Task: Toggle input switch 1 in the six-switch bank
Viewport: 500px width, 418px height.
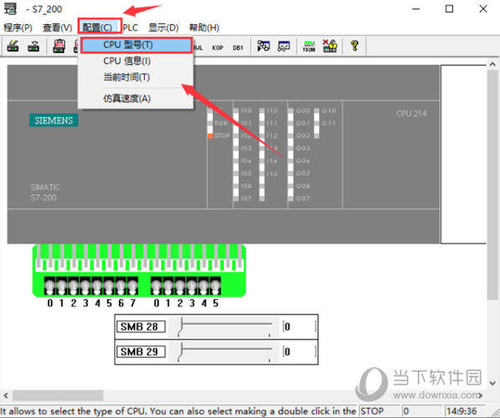Action: [x=168, y=286]
